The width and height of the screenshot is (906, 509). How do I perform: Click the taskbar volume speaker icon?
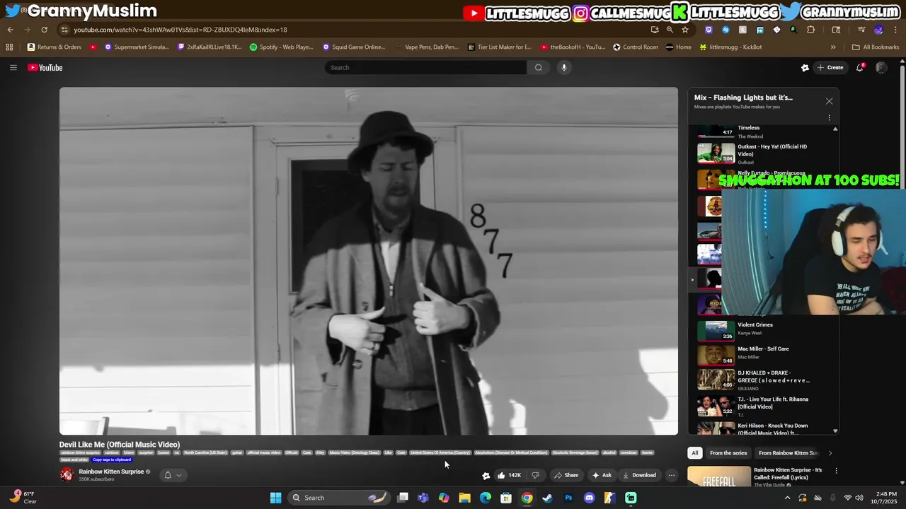859,498
